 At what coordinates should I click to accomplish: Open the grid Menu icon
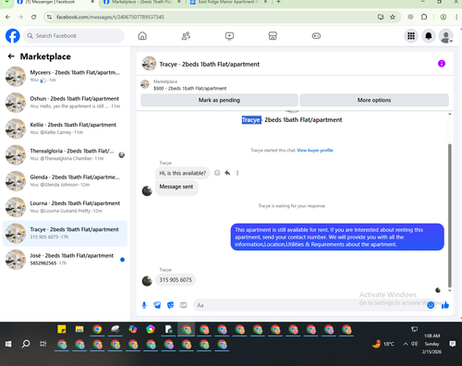click(x=411, y=36)
